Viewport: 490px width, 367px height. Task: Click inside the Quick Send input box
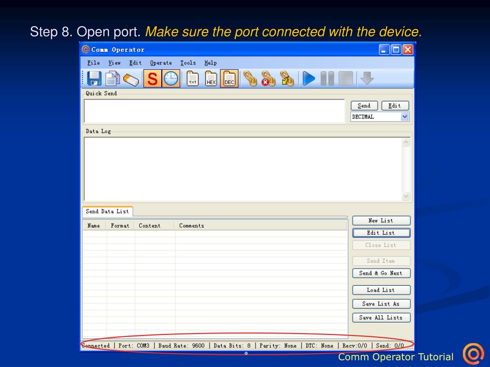click(x=214, y=111)
